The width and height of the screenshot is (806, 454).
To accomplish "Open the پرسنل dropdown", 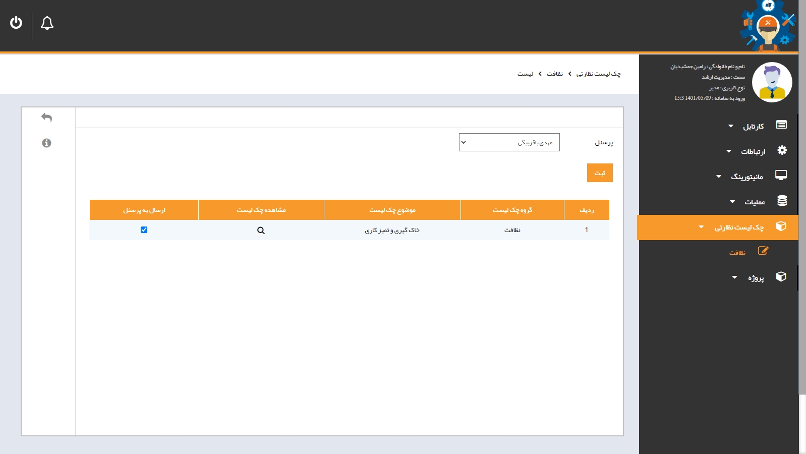I will point(509,142).
